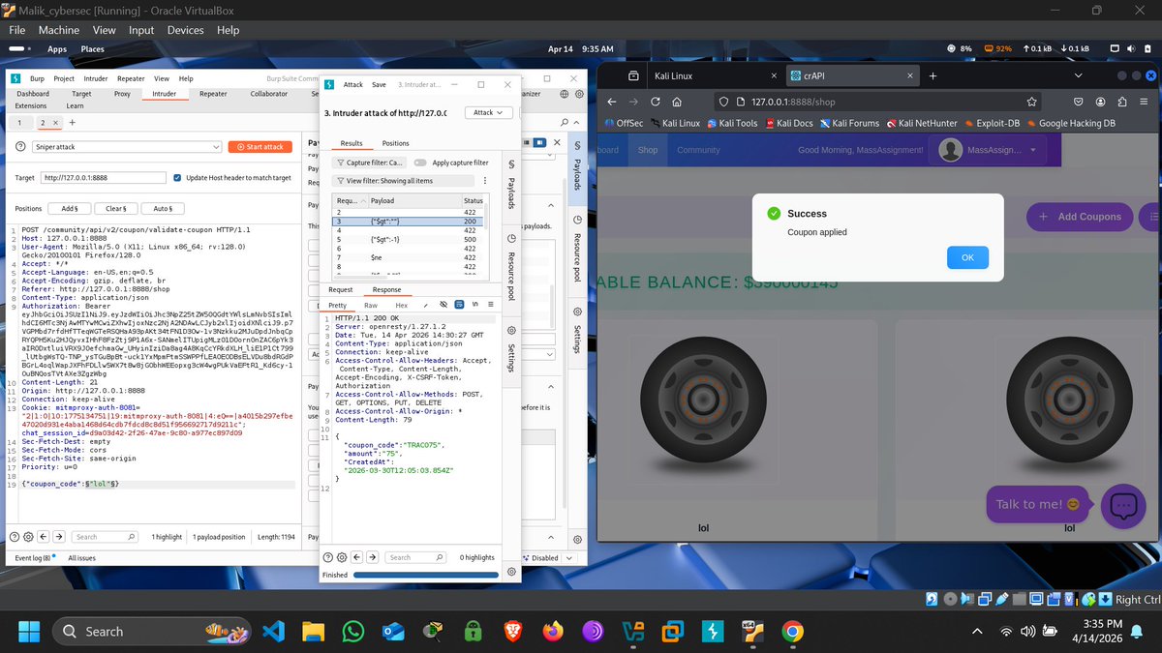This screenshot has height=653, width=1162.
Task: Open the Kali Tools bookmark
Action: (x=731, y=123)
